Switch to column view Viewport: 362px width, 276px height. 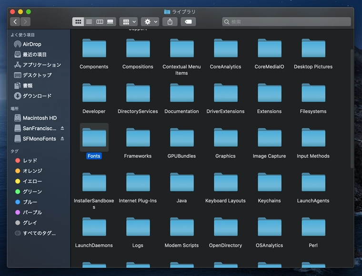point(100,22)
